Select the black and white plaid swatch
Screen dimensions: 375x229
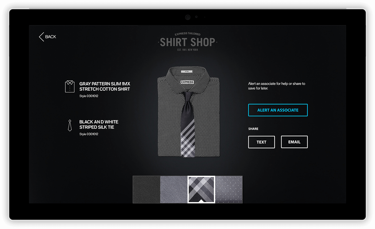tap(201, 189)
